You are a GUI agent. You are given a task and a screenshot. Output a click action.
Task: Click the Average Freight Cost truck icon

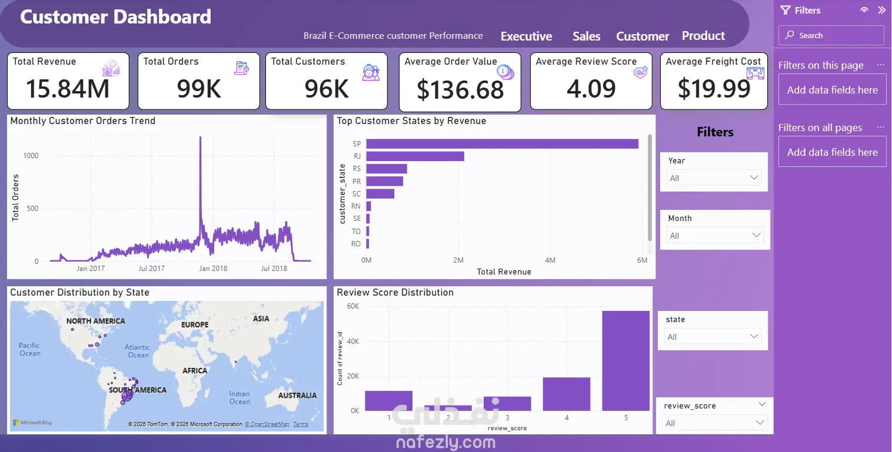(x=755, y=73)
